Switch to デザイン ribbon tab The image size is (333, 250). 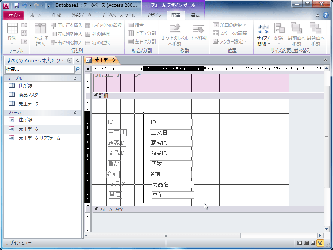[153, 15]
